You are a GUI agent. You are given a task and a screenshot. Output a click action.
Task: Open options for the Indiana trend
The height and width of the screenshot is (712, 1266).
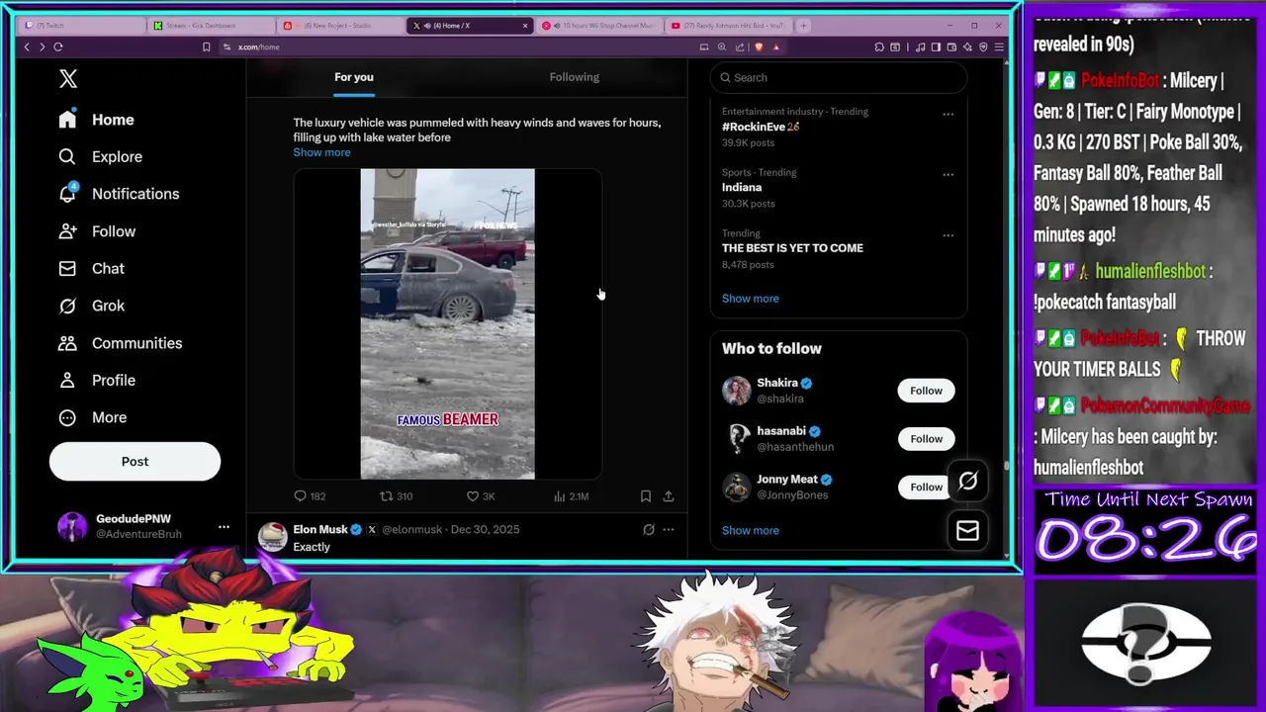948,175
